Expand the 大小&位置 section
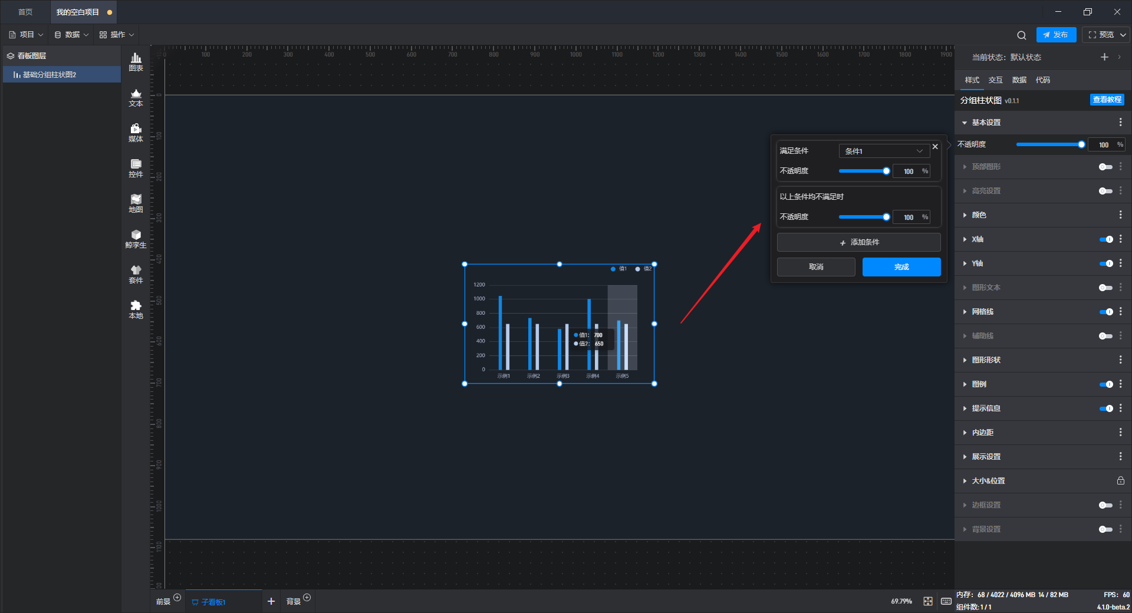 click(x=965, y=481)
